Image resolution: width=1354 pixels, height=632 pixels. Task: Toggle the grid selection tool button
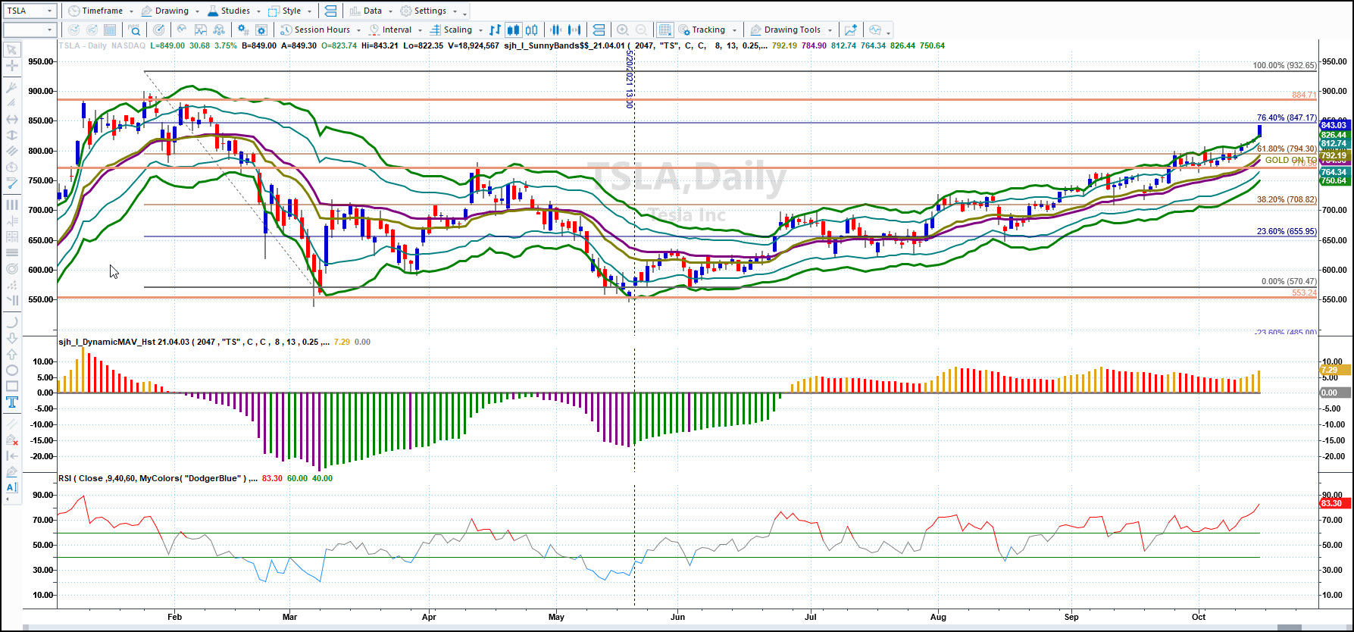coord(664,30)
